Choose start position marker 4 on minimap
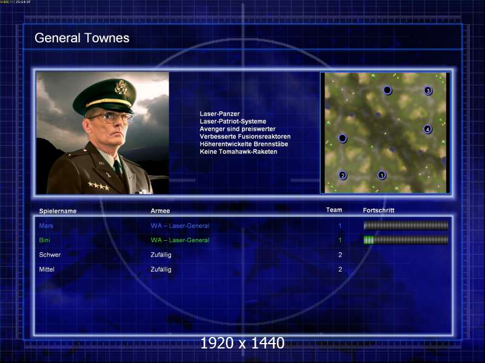Viewport: 485px width, 363px height. click(427, 129)
